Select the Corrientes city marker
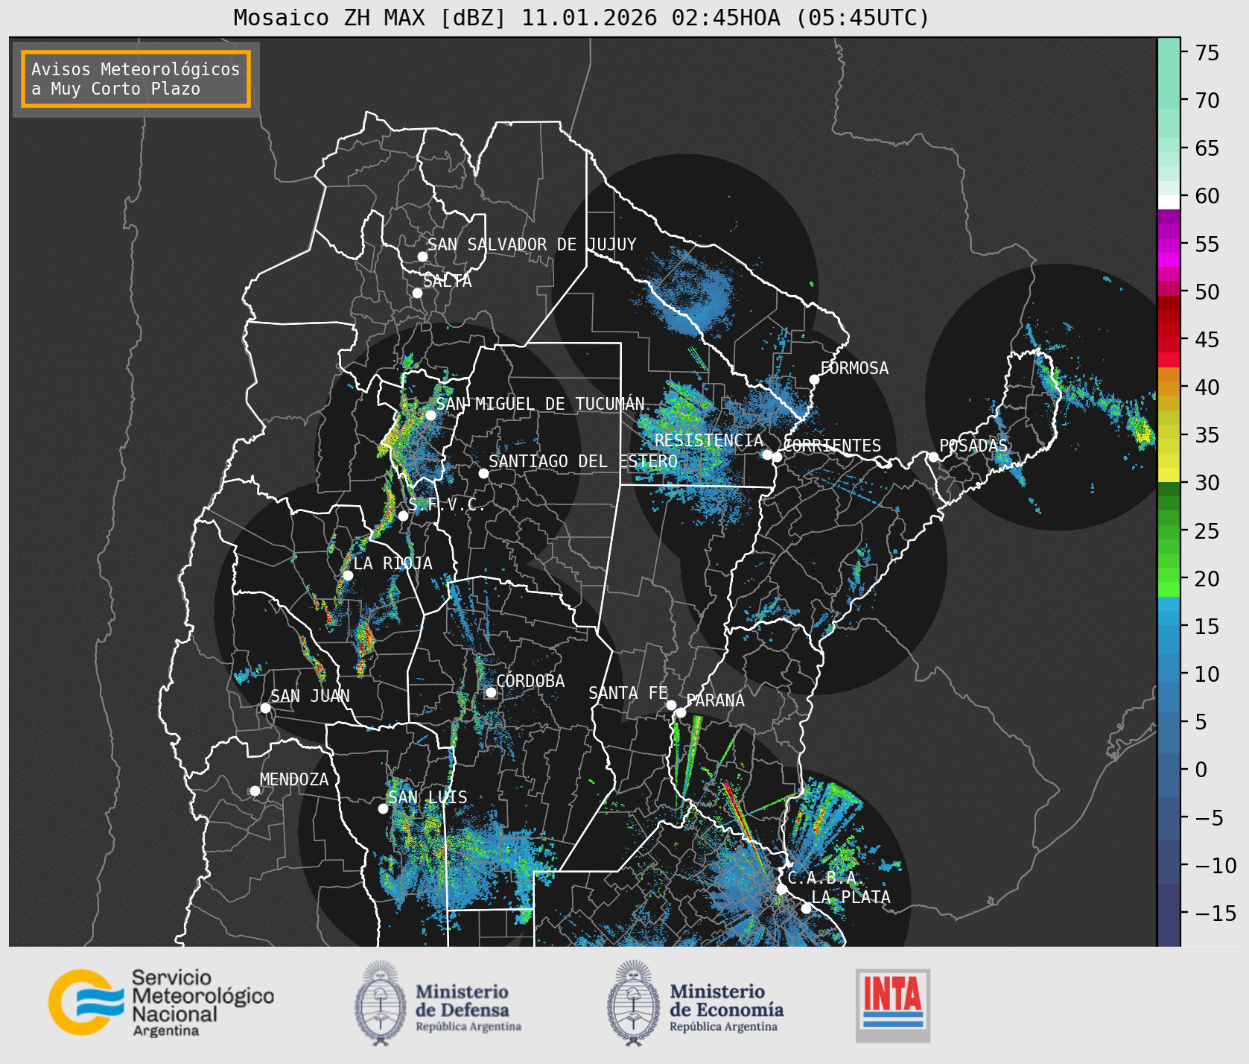This screenshot has width=1249, height=1064. click(x=777, y=457)
